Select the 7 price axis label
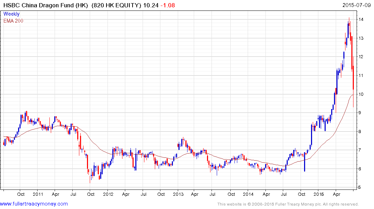The height and width of the screenshot is (209, 374). pos(360,150)
